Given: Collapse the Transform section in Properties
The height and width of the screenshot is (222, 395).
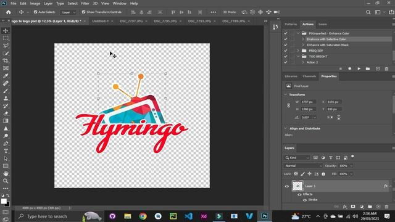Looking at the screenshot, I should tap(286, 94).
